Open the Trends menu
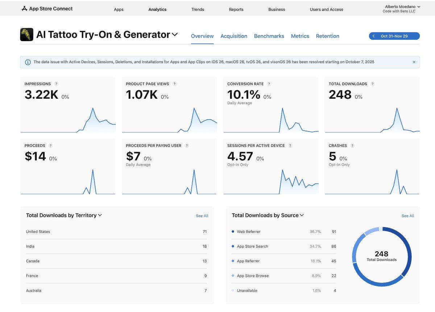The width and height of the screenshot is (435, 312). (198, 9)
